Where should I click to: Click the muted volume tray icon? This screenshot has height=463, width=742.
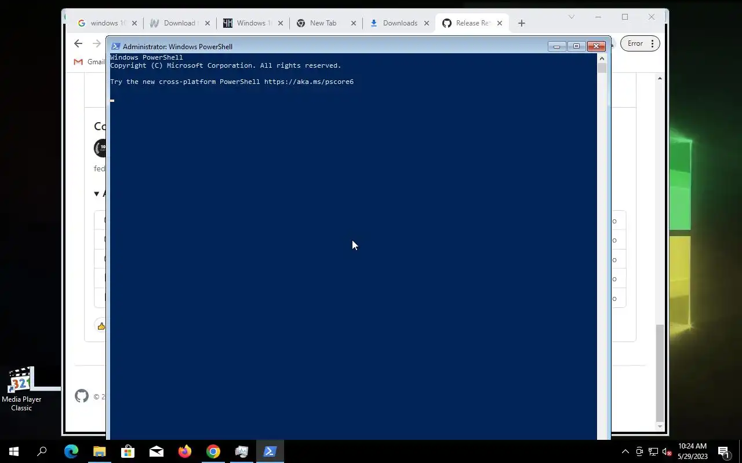coord(667,451)
